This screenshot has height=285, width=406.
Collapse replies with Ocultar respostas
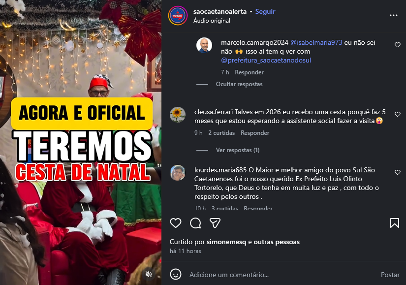tap(239, 84)
